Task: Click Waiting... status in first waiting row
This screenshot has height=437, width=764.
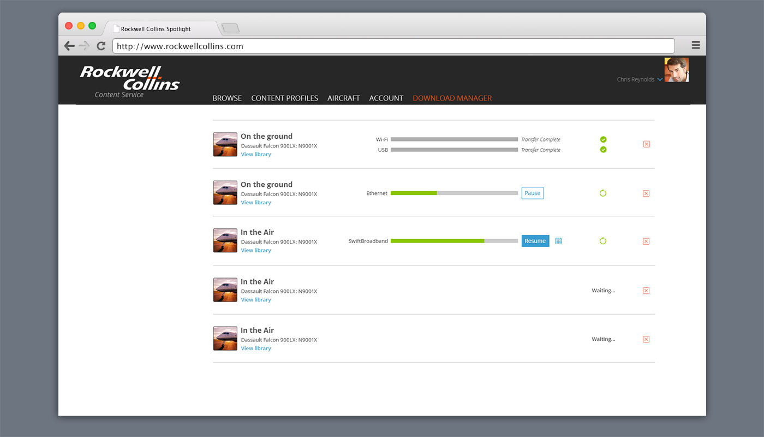Action: [x=604, y=291]
